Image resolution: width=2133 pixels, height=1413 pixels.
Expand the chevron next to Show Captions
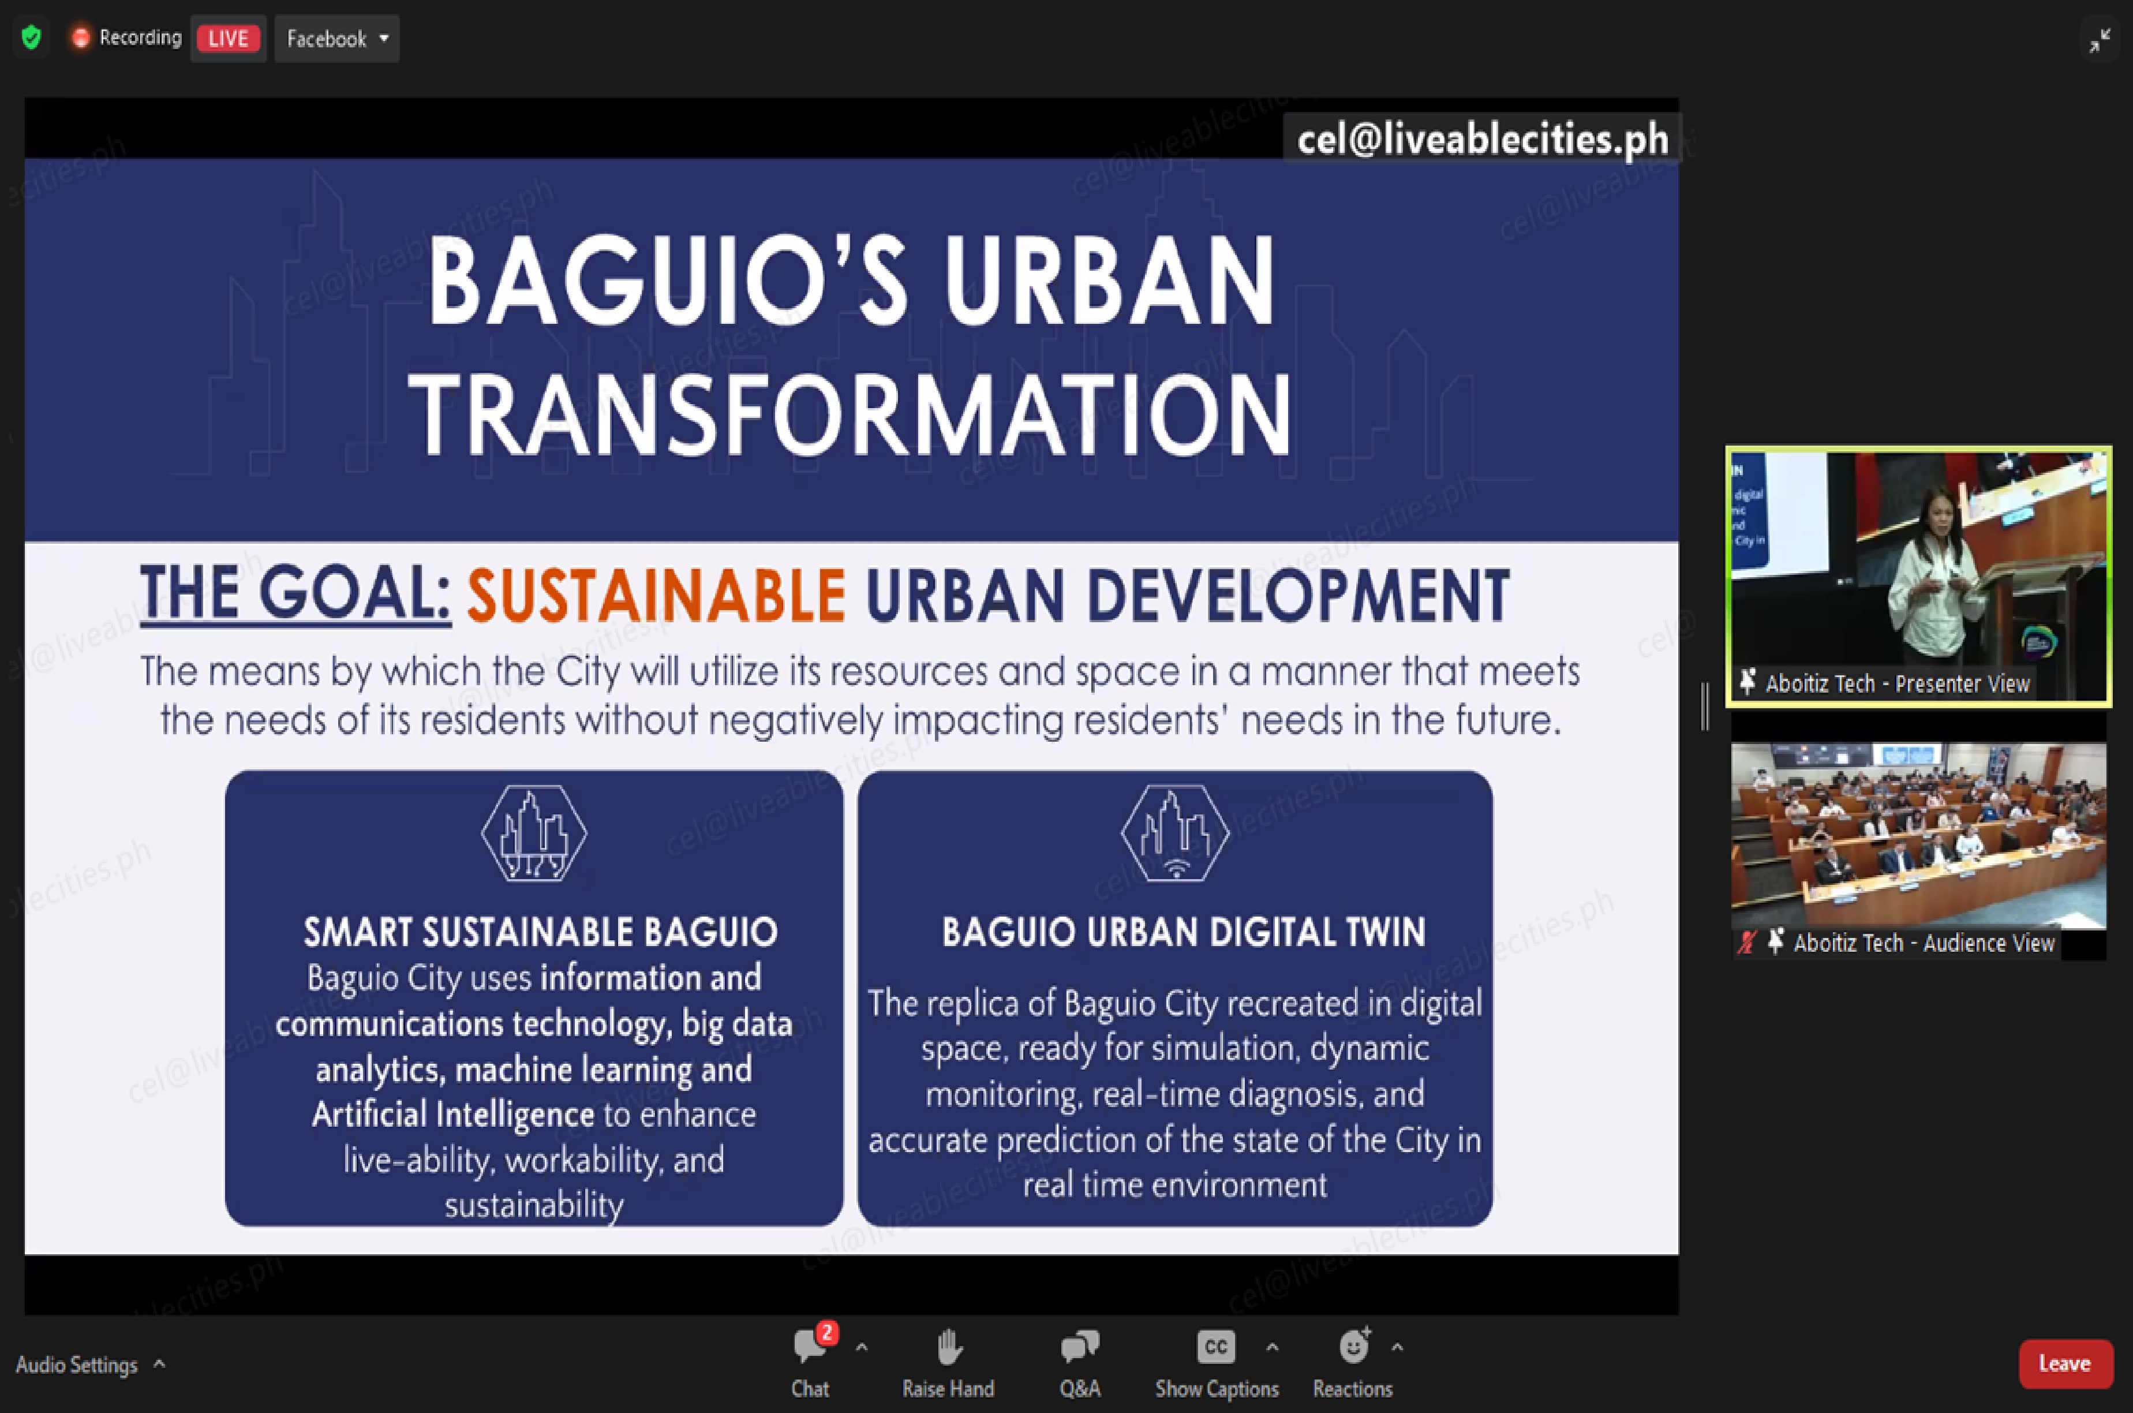click(x=1272, y=1348)
